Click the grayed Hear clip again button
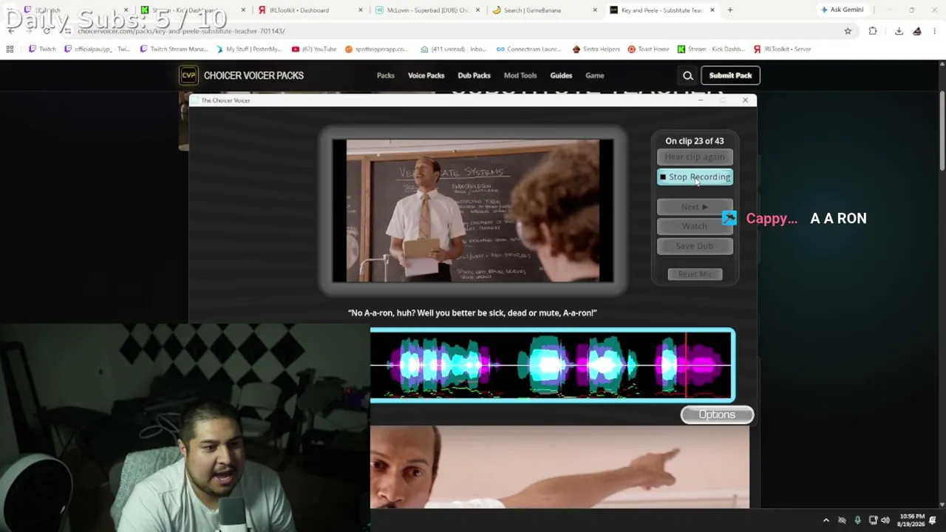 point(695,157)
